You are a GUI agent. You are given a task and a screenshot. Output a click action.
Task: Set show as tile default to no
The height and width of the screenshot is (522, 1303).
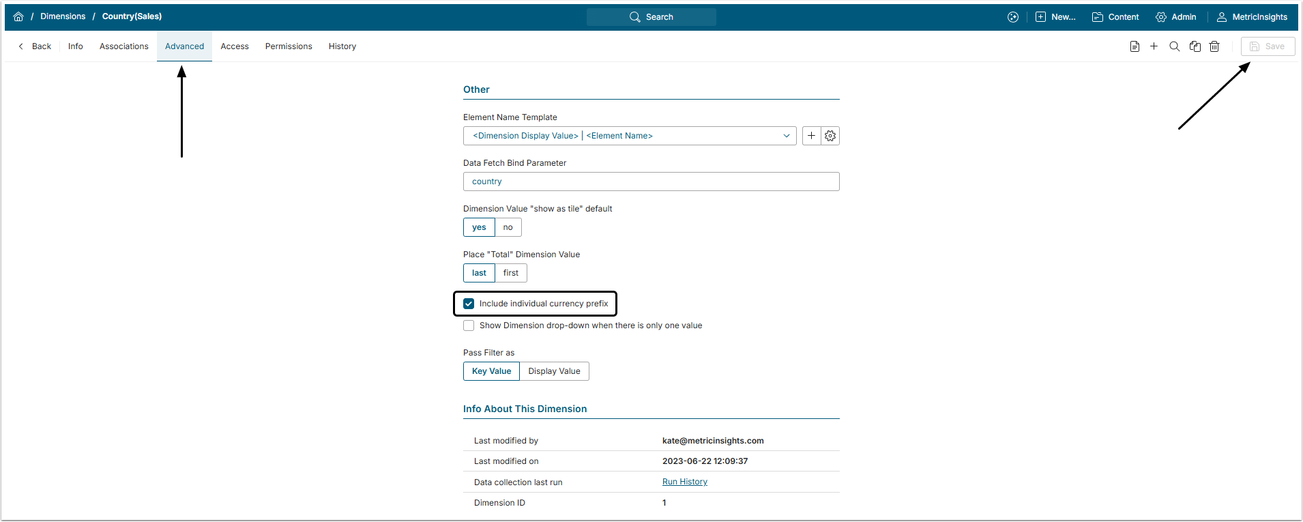tap(508, 227)
